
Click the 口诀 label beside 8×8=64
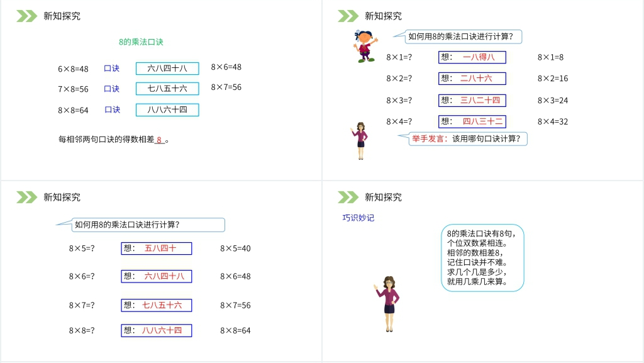112,109
